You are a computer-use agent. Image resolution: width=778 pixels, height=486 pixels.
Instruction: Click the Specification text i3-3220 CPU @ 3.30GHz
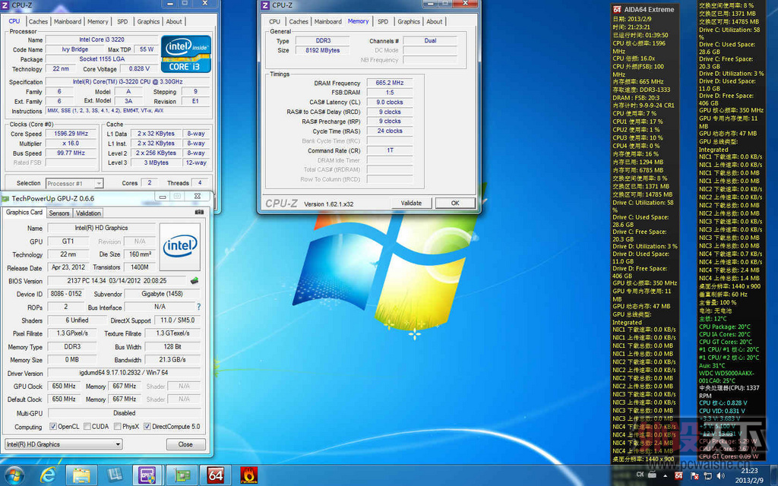coord(128,82)
